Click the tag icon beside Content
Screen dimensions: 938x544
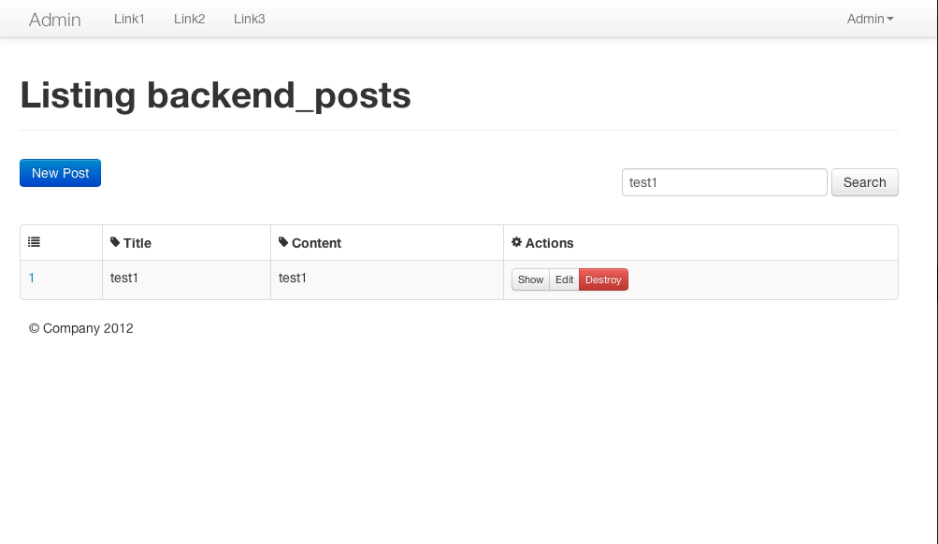pos(283,242)
